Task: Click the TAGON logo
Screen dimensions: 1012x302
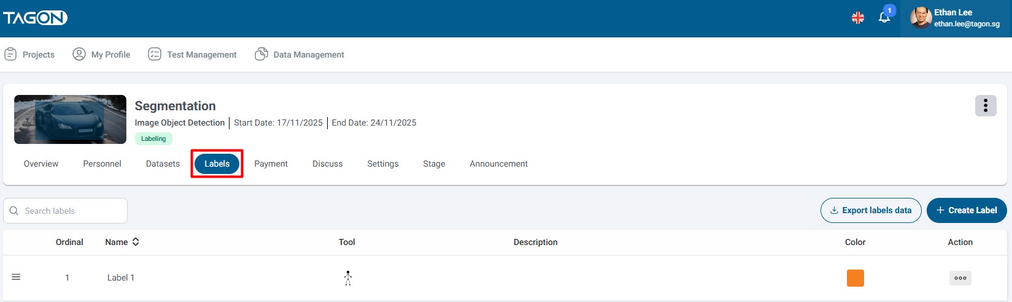Action: coord(35,18)
